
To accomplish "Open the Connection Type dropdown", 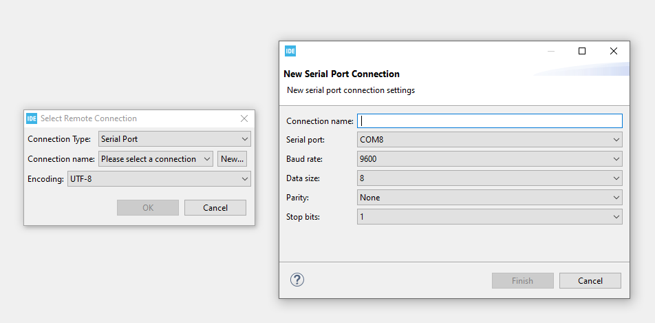I will click(175, 139).
